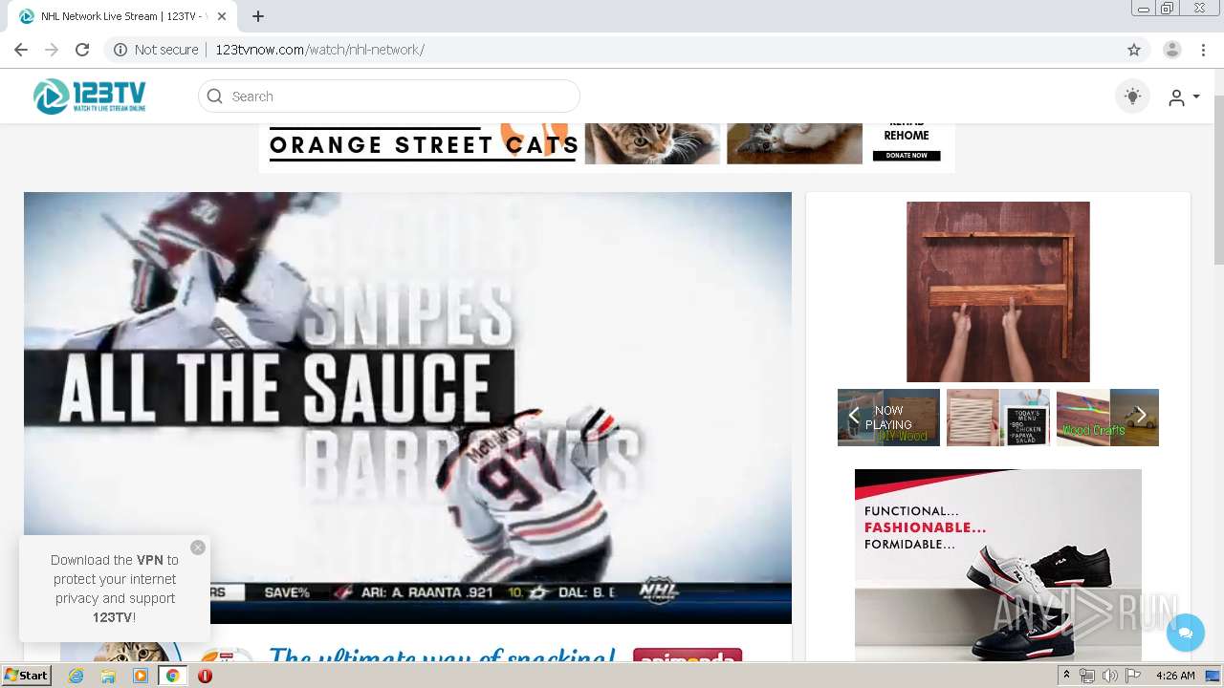Toggle dark mode lightbulb icon
The width and height of the screenshot is (1224, 688).
tap(1132, 97)
